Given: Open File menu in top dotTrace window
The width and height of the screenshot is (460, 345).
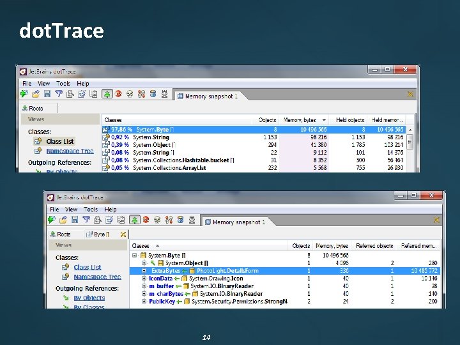Looking at the screenshot, I should [x=27, y=83].
